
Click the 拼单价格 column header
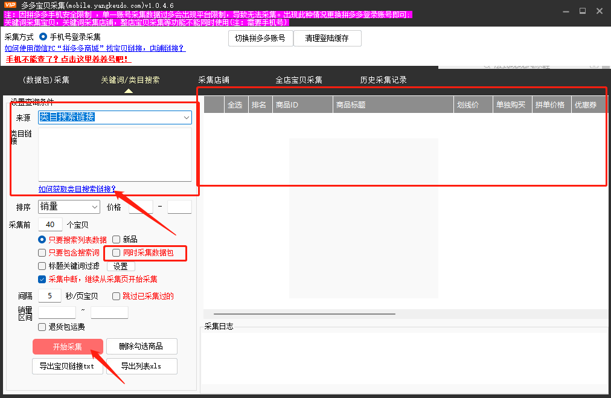pyautogui.click(x=552, y=104)
